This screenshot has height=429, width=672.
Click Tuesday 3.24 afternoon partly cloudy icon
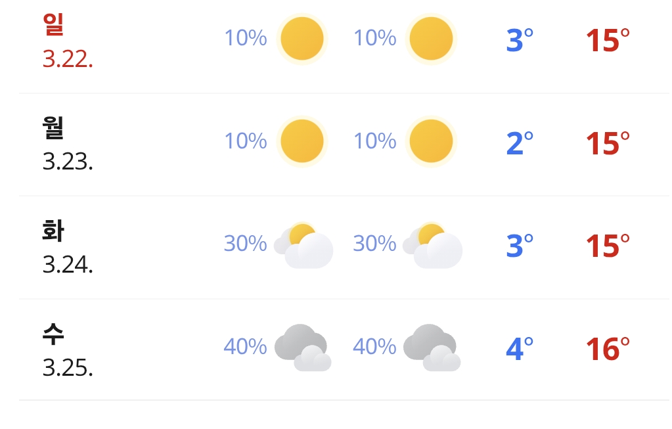[x=432, y=245]
